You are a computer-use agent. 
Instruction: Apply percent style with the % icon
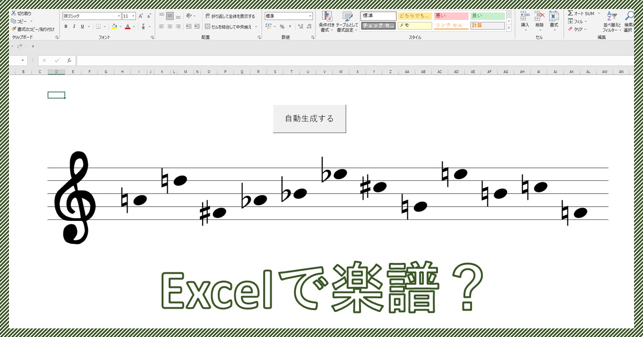(x=282, y=26)
